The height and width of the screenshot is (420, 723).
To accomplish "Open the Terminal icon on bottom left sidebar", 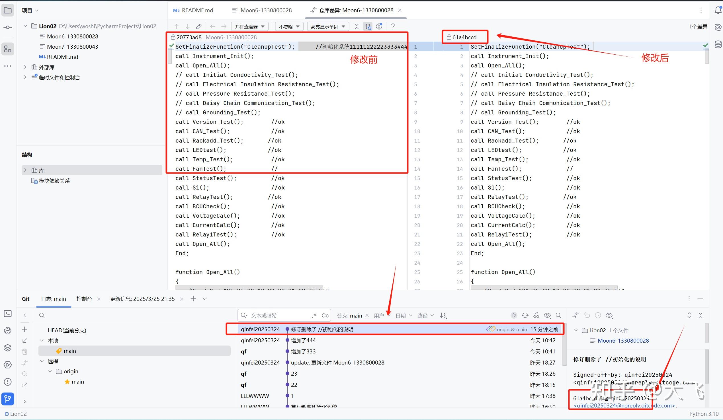I will [x=7, y=314].
